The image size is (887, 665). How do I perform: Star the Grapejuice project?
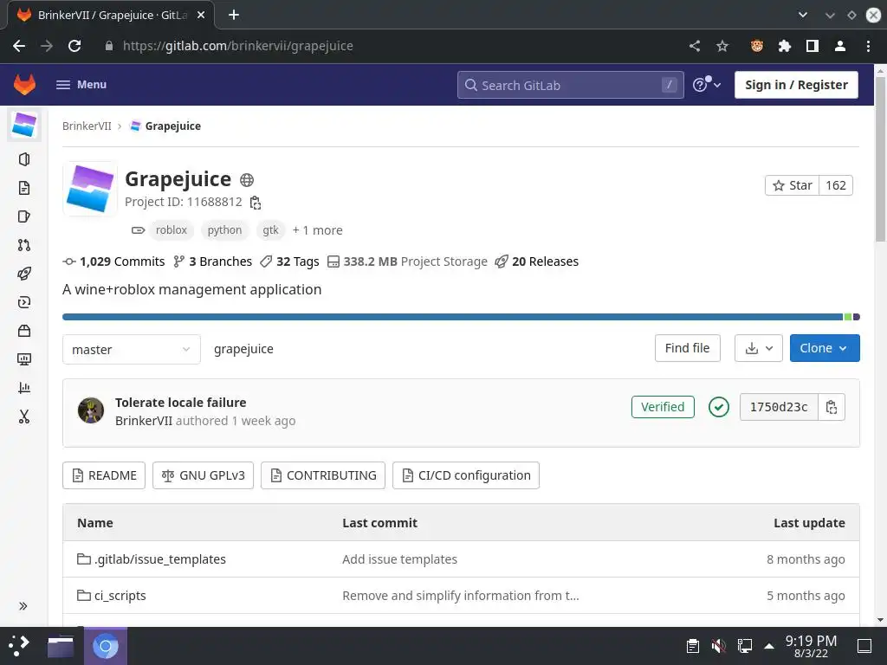pyautogui.click(x=792, y=185)
